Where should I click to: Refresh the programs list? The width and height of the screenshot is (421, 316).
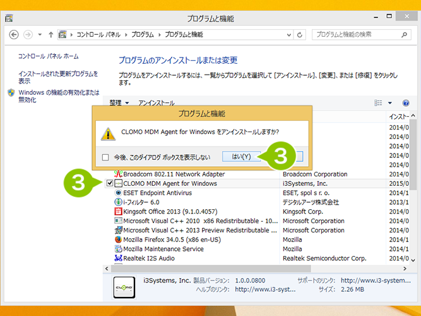pos(300,35)
